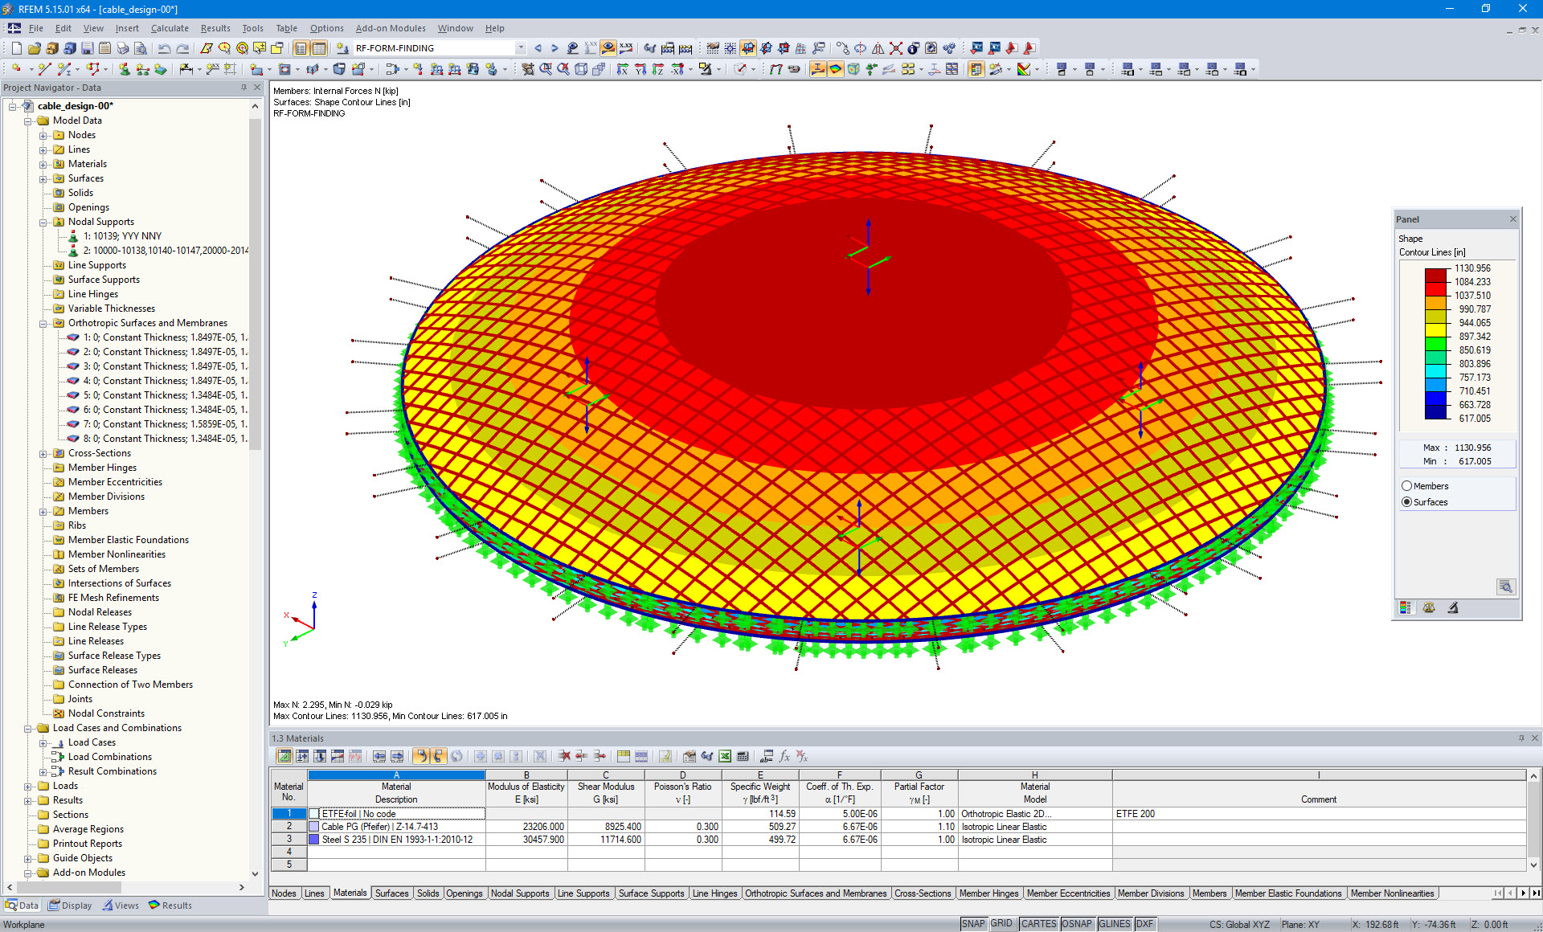The image size is (1543, 932).
Task: Click the calculator icon in Materials toolbar
Action: pos(743,756)
